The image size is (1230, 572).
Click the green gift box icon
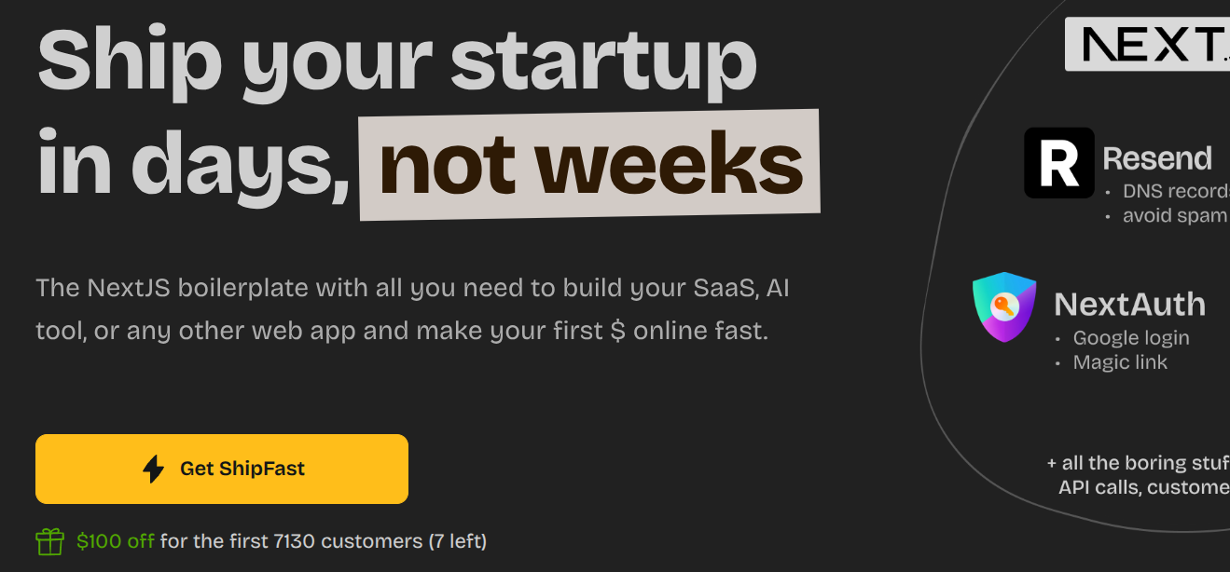(49, 541)
